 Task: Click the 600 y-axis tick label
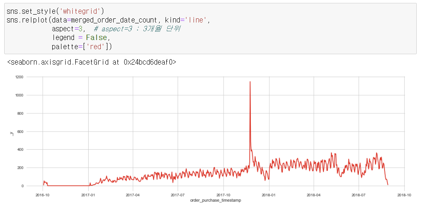[20, 132]
